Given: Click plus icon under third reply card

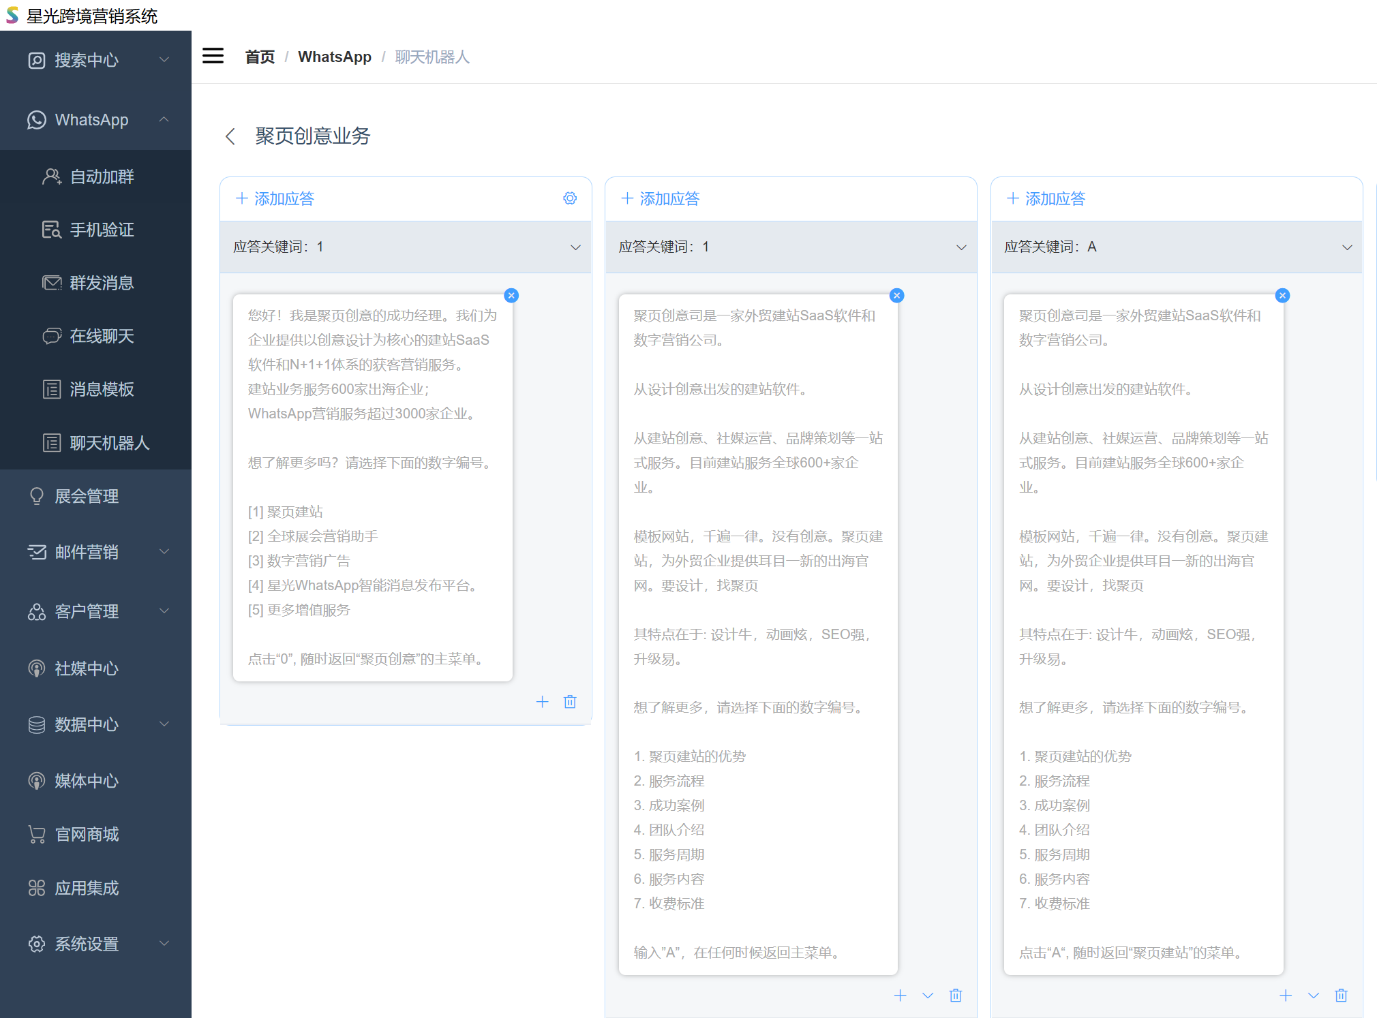Looking at the screenshot, I should [1286, 996].
